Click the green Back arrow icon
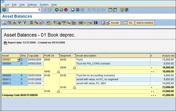The image size is (176, 111). pyautogui.click(x=57, y=10)
